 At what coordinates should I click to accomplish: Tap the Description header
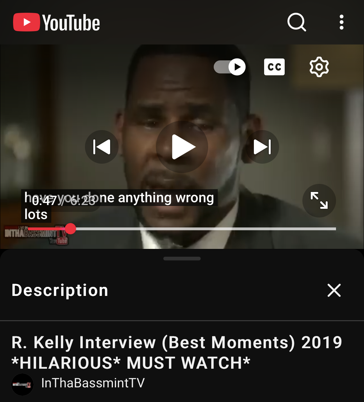pyautogui.click(x=60, y=290)
